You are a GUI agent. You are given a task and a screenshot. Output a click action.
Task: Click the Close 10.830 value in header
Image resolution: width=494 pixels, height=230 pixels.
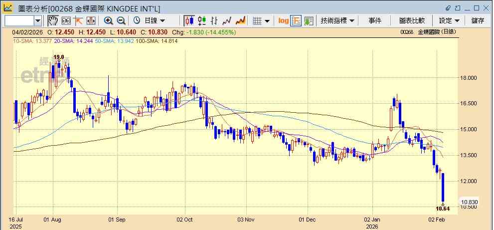pos(158,32)
